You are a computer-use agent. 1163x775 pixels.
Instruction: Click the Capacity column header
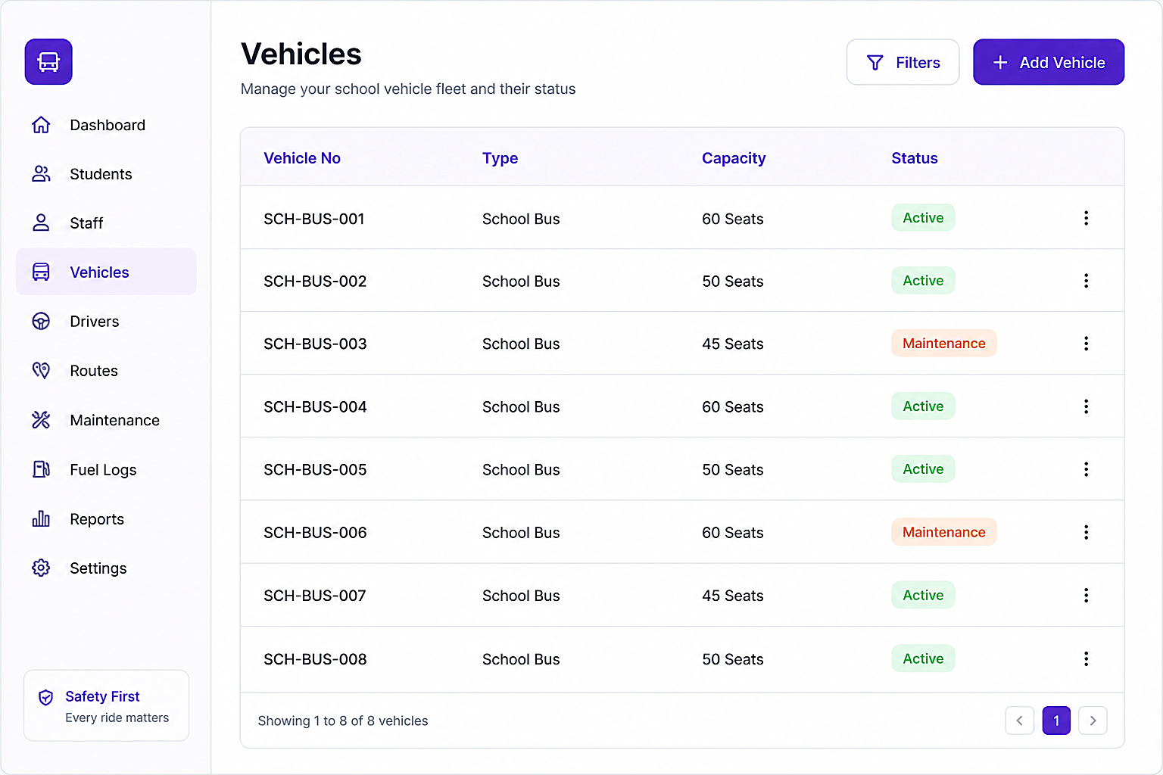734,158
